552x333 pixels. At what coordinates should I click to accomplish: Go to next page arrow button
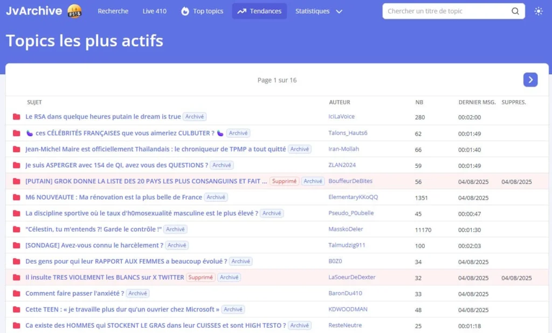[x=530, y=80]
